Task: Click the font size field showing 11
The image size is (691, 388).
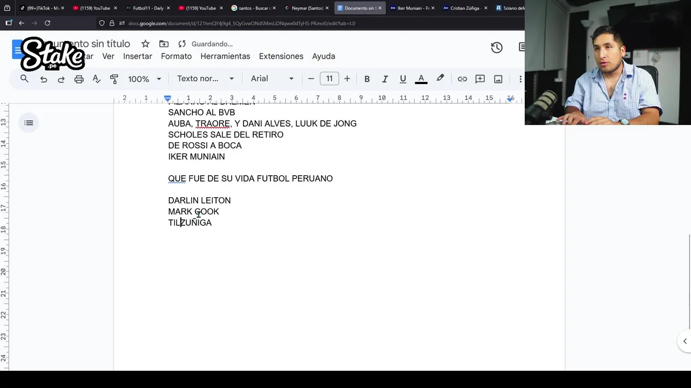Action: click(329, 79)
